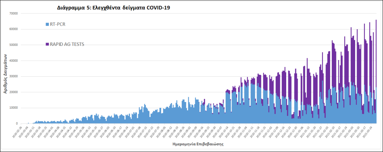Screen dimensions: 383x152
Task: Click the horizontal axis title 'Ημερομηνία Επιβεβαίωσης'
Action: pos(197,144)
